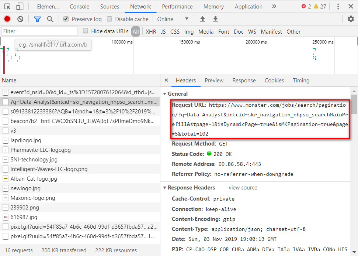Switch to the Elements tab
The height and width of the screenshot is (256, 358).
point(48,7)
